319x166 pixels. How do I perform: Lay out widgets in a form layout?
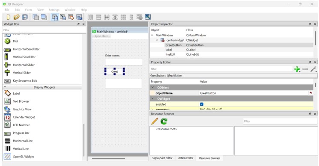tap(131, 17)
